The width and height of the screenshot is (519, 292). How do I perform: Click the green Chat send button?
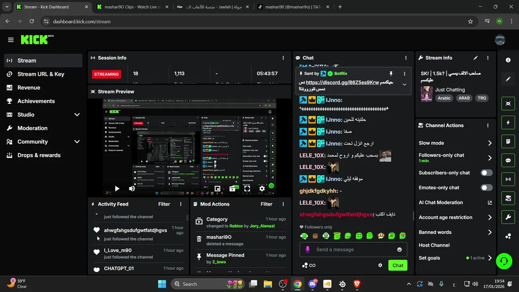[x=398, y=265]
